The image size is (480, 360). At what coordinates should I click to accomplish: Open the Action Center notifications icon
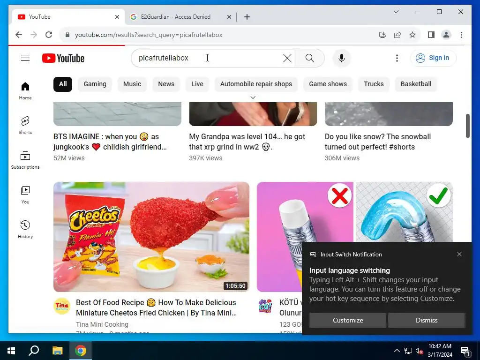point(465,351)
